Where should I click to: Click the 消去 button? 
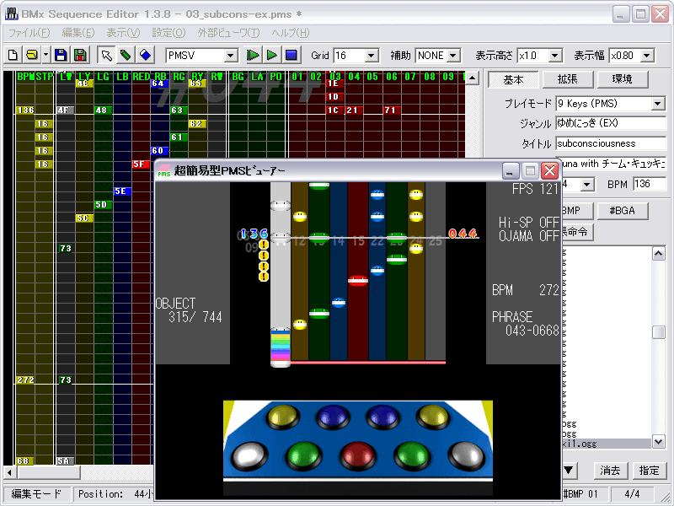(610, 470)
